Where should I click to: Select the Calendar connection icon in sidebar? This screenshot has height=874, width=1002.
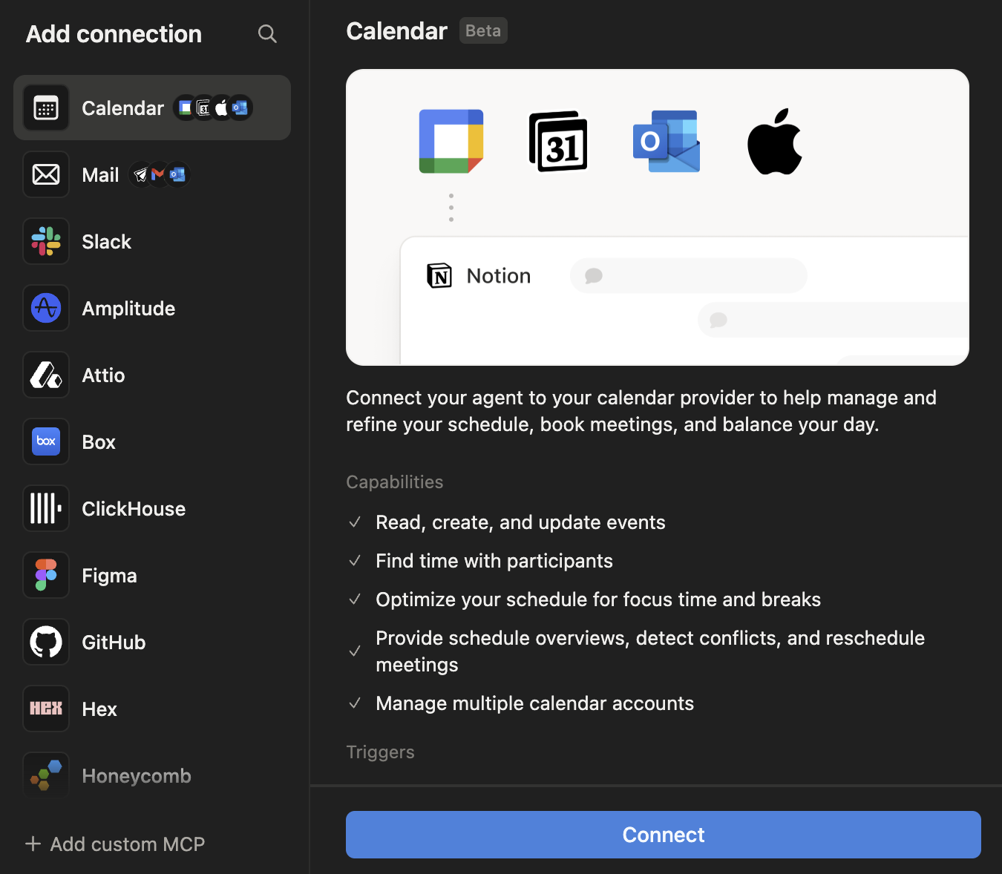(x=46, y=108)
